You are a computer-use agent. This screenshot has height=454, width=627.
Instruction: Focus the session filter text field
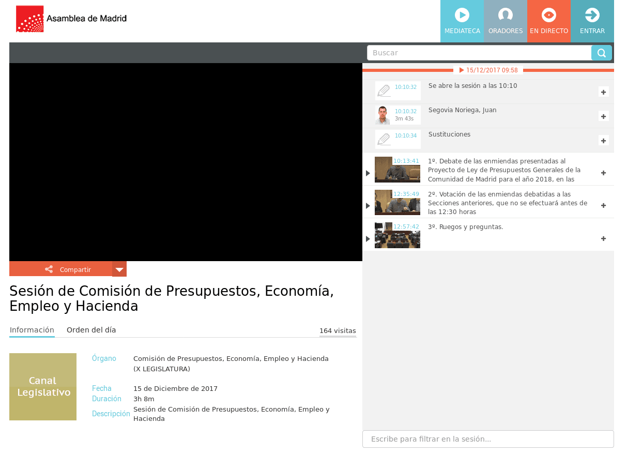coord(488,439)
